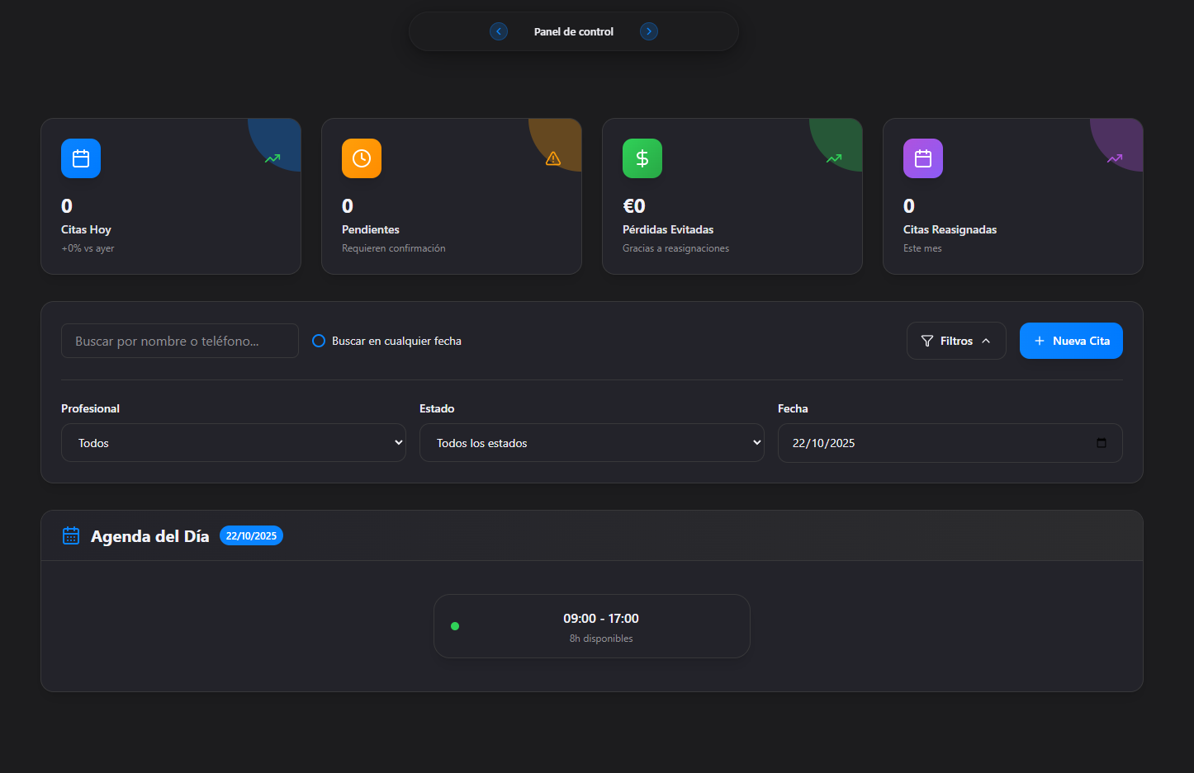Collapse the Filtros panel

pos(955,341)
